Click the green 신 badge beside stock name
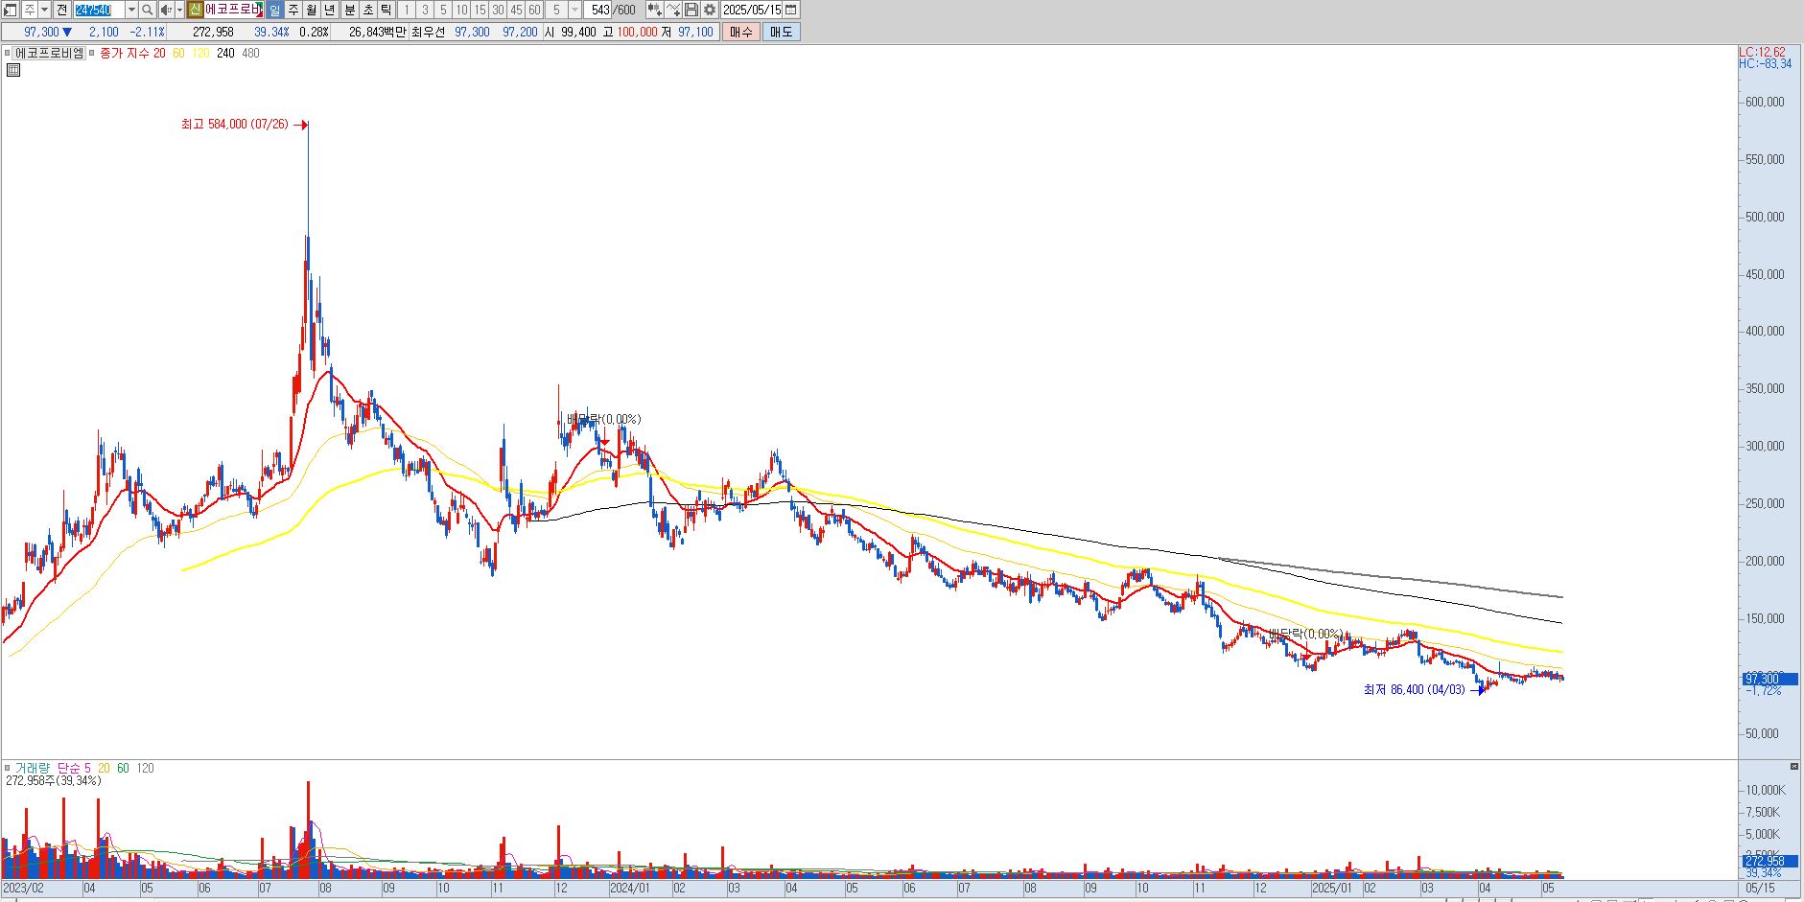Image resolution: width=1804 pixels, height=902 pixels. coord(195,10)
